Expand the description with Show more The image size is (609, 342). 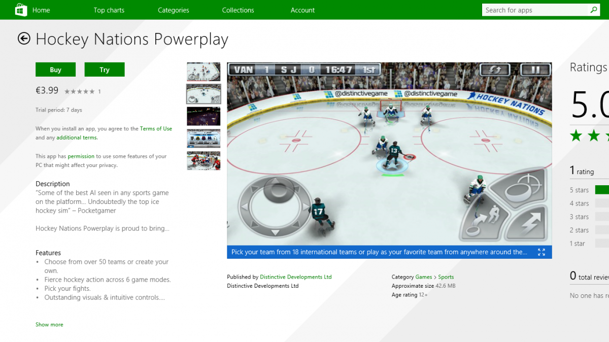[x=49, y=324]
